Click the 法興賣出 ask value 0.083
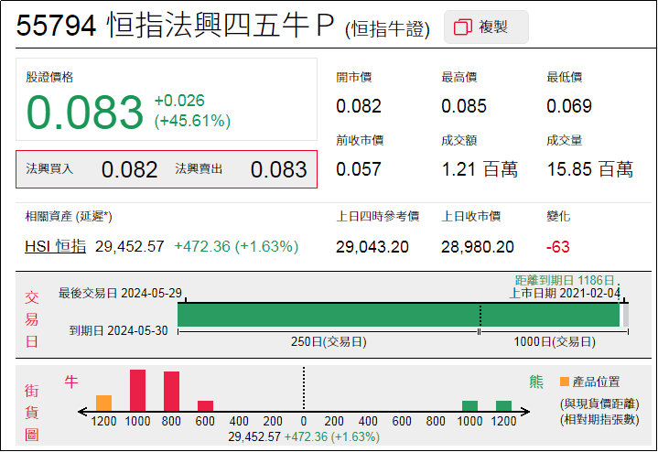The image size is (658, 452). pos(278,169)
